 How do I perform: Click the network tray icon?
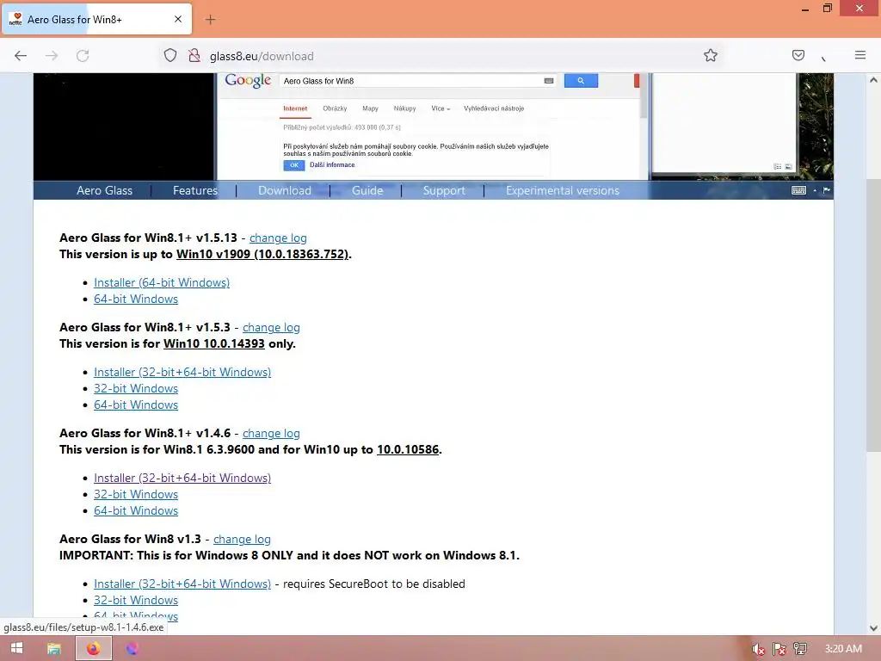tap(800, 649)
